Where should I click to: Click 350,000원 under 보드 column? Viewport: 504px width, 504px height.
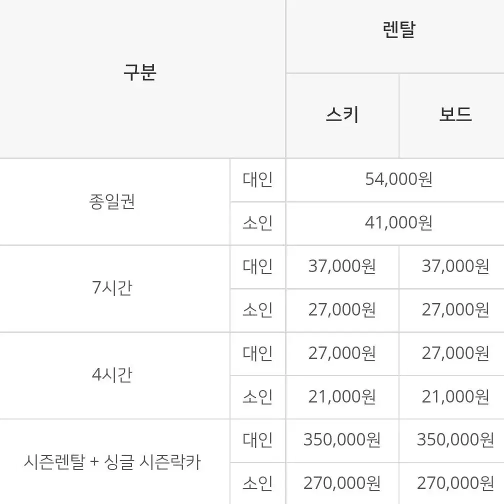(455, 439)
